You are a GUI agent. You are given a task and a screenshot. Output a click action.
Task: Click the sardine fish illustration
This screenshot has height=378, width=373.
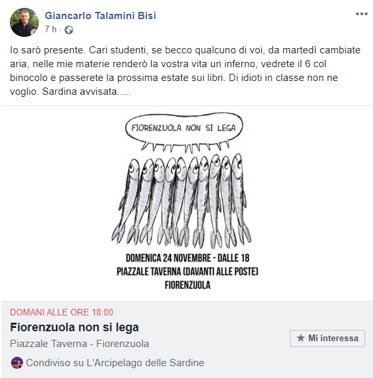(x=181, y=201)
